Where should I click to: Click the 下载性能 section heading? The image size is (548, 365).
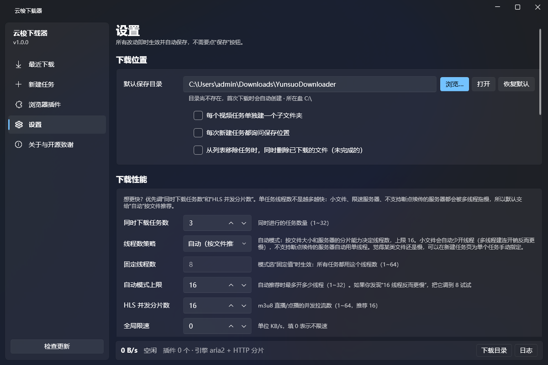coord(132,179)
